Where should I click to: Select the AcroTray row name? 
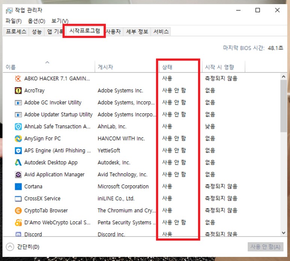coord(35,91)
